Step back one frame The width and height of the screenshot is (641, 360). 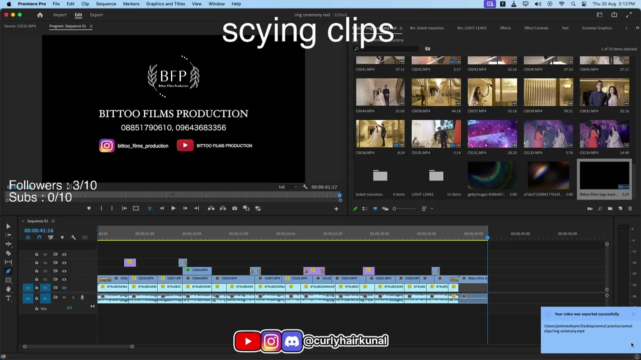(162, 208)
